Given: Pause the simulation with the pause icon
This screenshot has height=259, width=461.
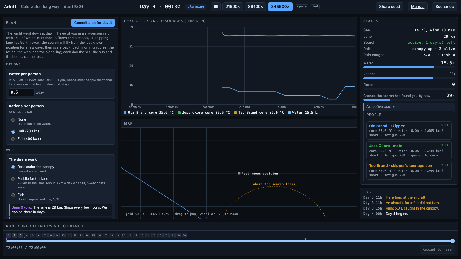Looking at the screenshot, I should 216,7.
